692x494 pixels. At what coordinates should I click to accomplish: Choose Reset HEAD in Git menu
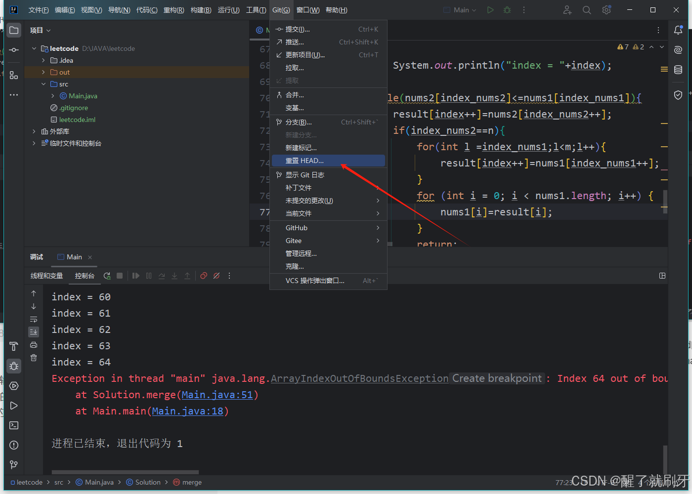point(328,161)
